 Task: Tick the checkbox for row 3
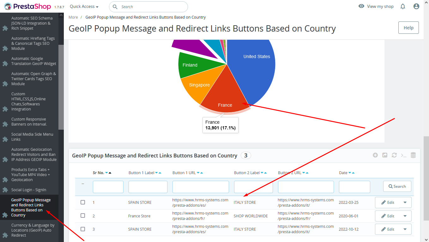tap(83, 229)
